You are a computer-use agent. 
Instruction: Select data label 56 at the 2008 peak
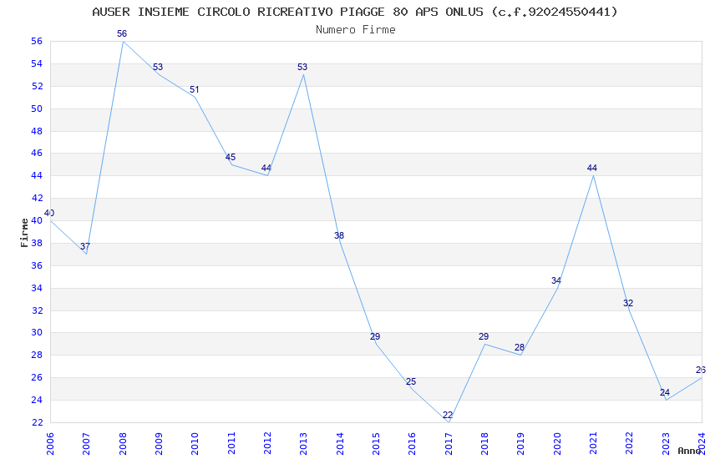point(122,33)
